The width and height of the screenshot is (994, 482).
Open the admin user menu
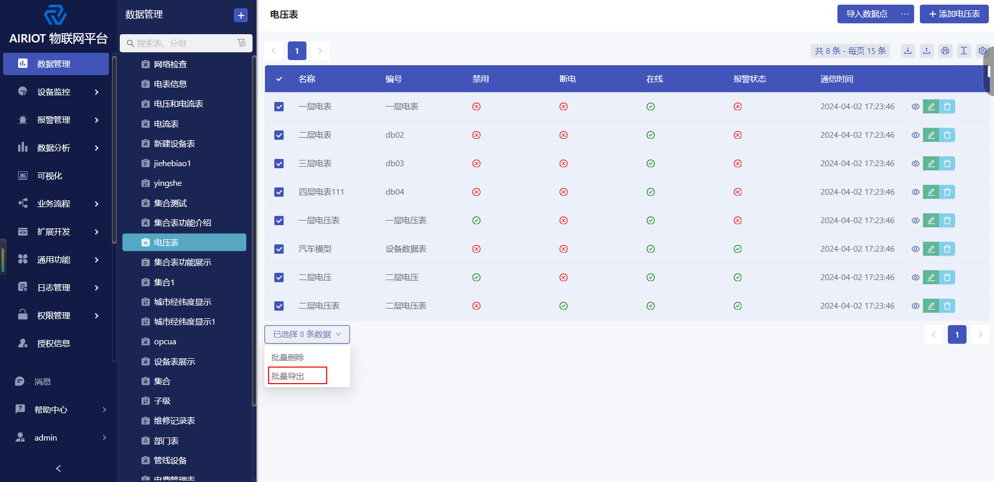(x=61, y=437)
